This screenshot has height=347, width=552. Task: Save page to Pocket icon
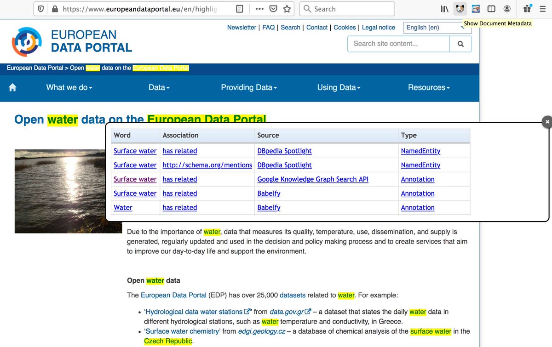273,9
